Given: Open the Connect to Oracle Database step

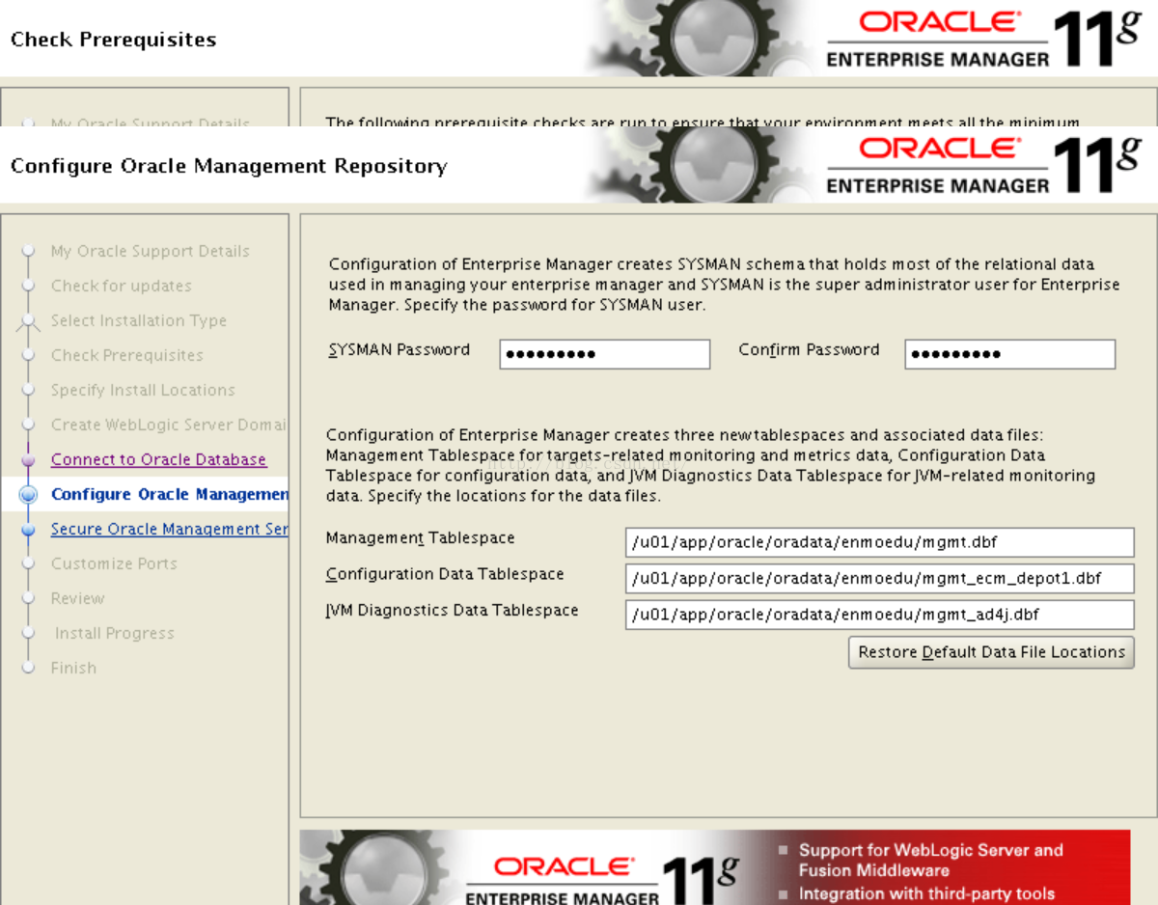Looking at the screenshot, I should pyautogui.click(x=158, y=459).
